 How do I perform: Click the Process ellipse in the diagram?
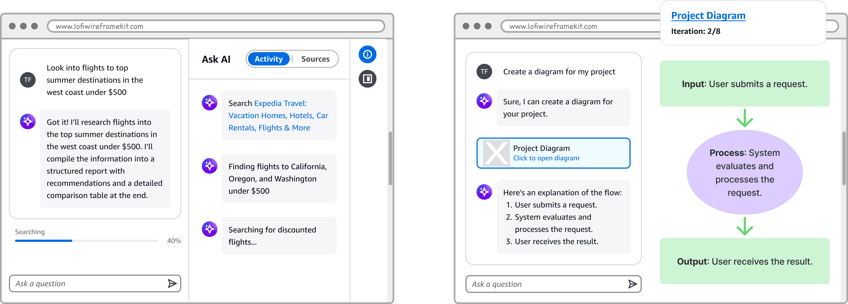744,172
